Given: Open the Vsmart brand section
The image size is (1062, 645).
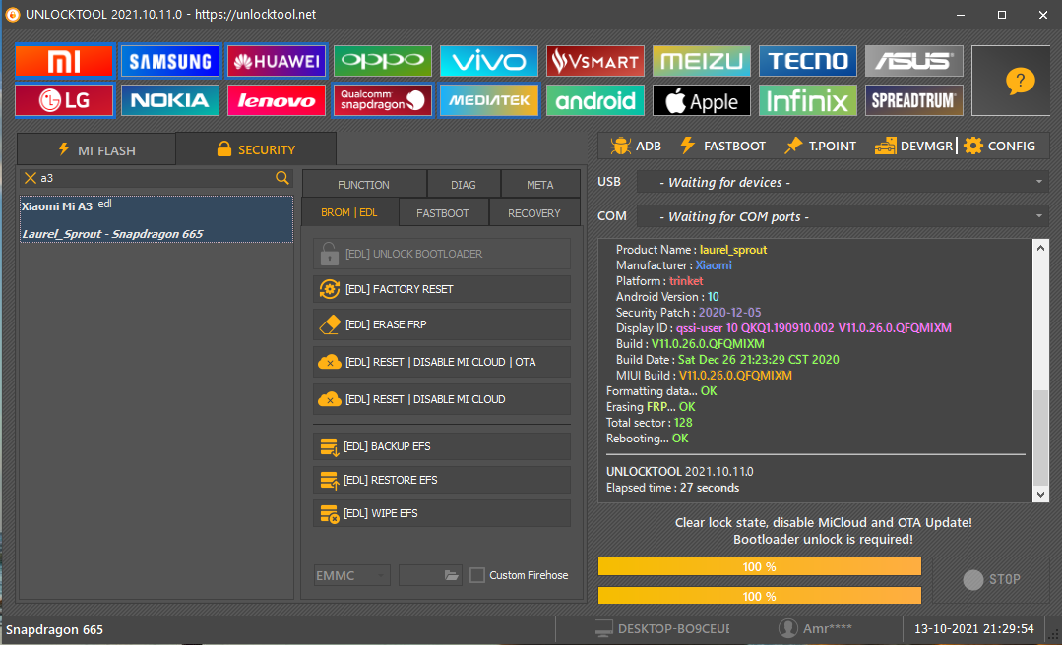Looking at the screenshot, I should pos(595,62).
